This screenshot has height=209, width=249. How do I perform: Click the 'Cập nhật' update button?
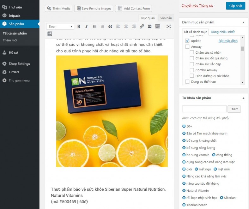(x=235, y=6)
